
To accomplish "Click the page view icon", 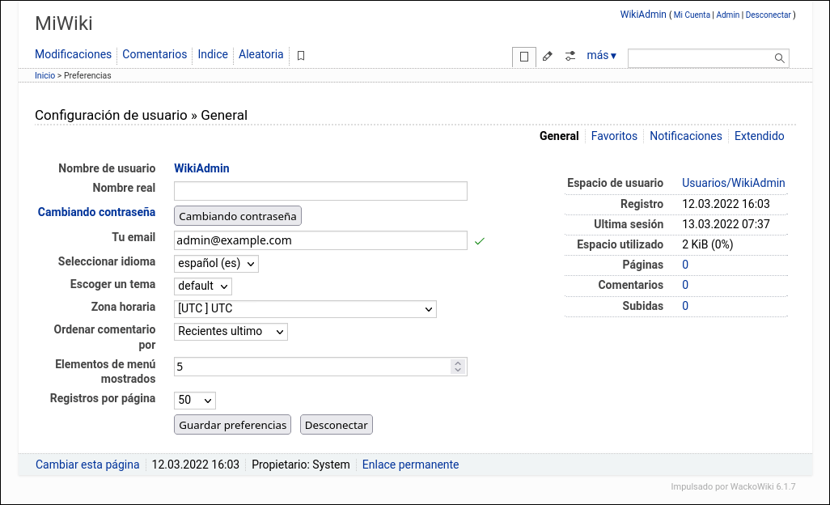I will click(524, 57).
